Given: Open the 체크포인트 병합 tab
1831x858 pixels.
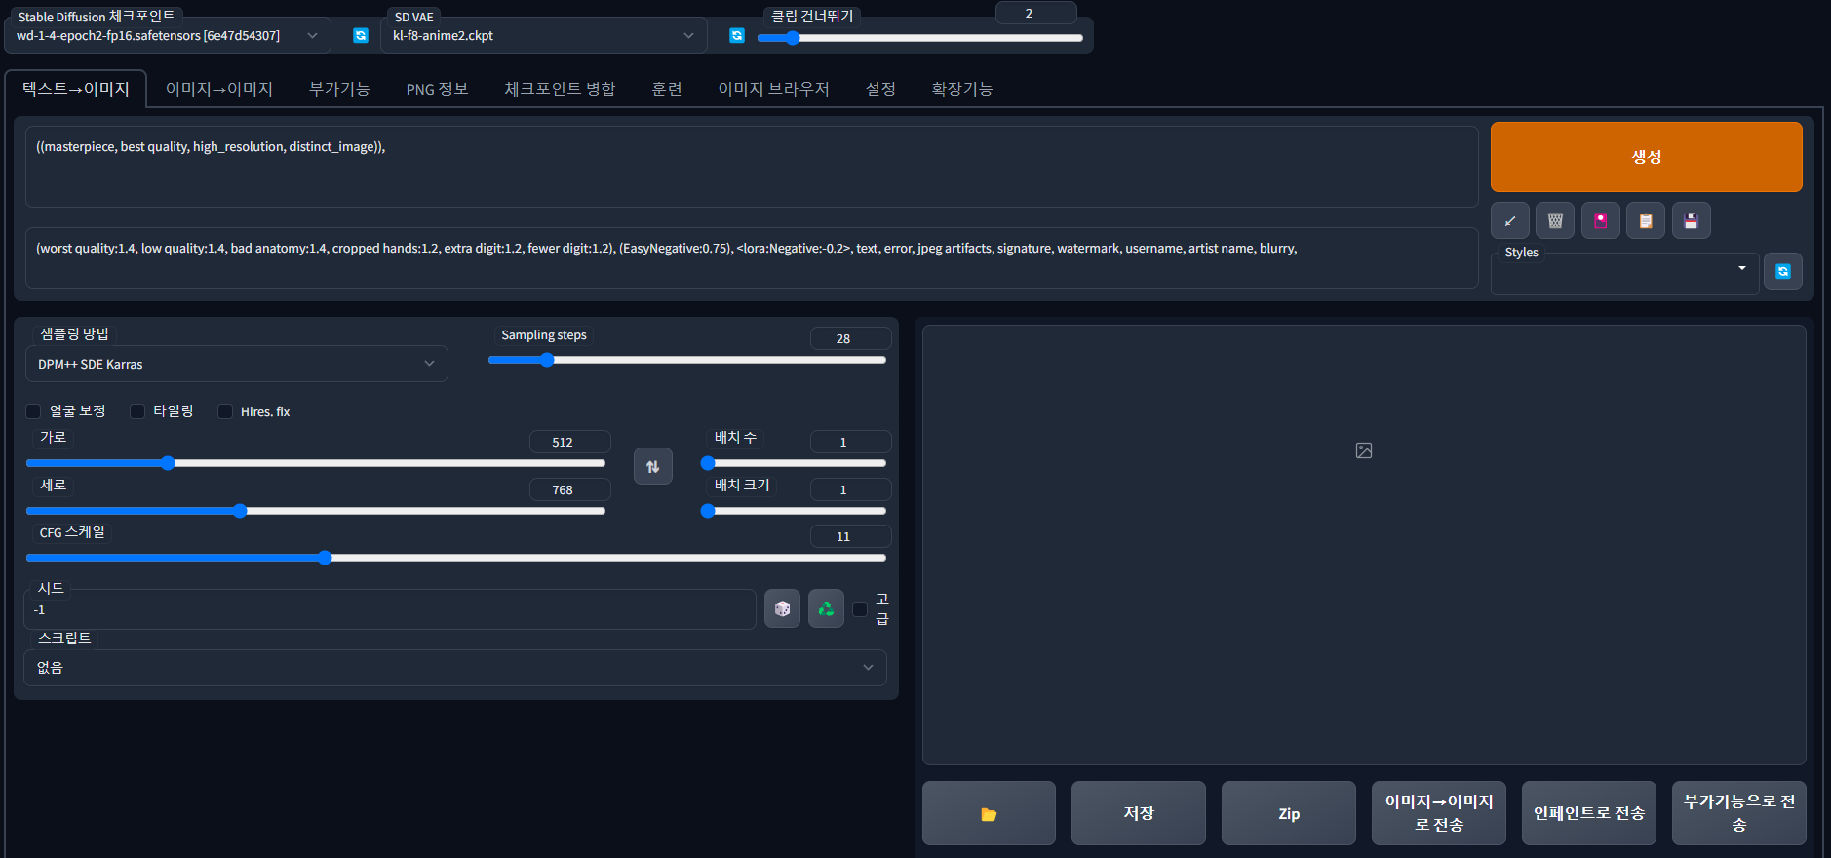Looking at the screenshot, I should [x=560, y=89].
